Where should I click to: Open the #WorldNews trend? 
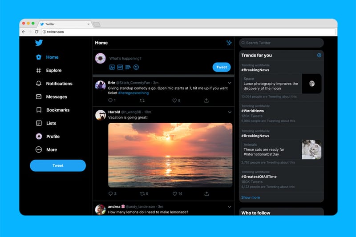[281, 113]
